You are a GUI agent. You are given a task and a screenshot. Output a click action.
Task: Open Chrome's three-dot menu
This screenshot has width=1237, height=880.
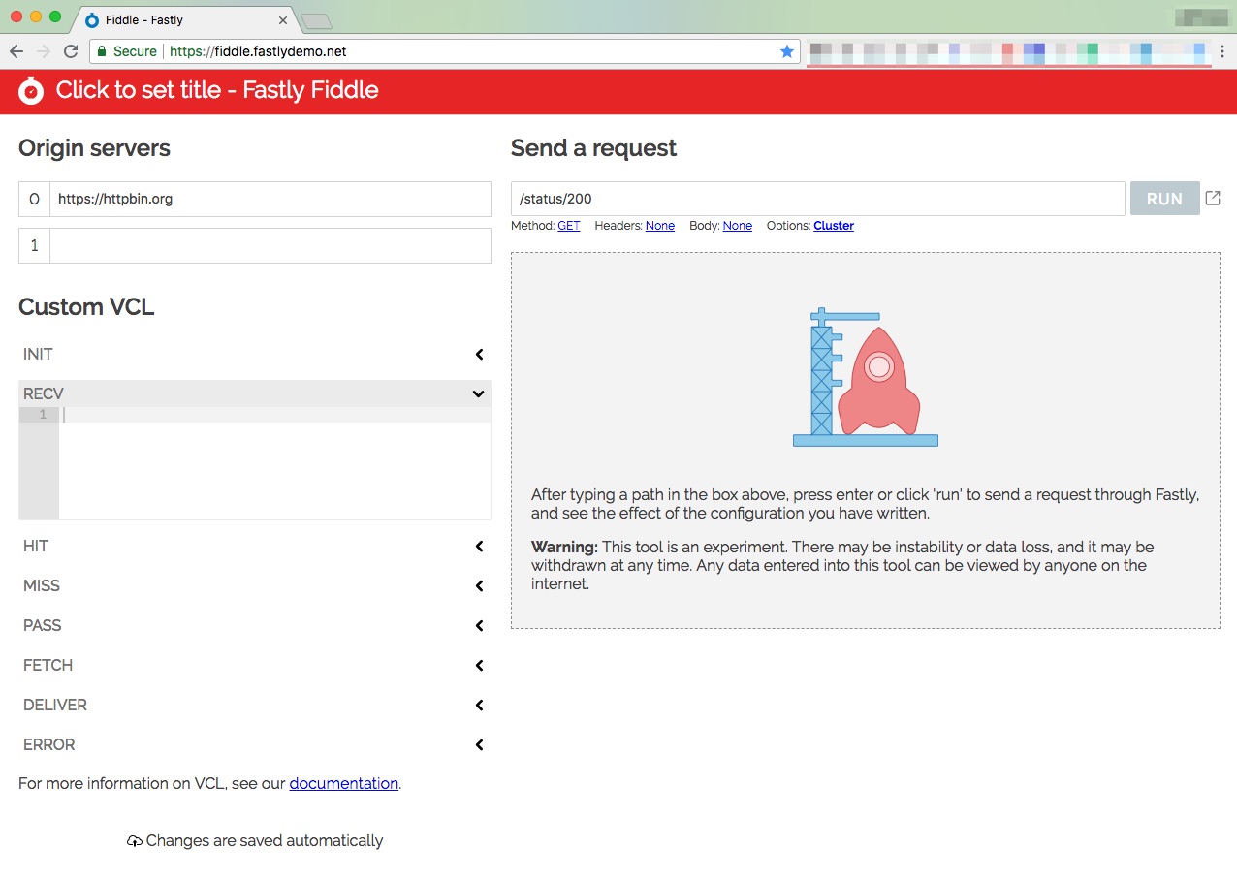pyautogui.click(x=1223, y=51)
